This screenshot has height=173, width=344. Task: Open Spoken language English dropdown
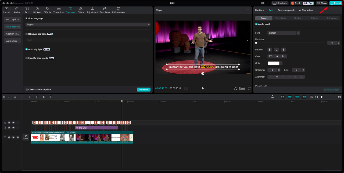tap(88, 24)
